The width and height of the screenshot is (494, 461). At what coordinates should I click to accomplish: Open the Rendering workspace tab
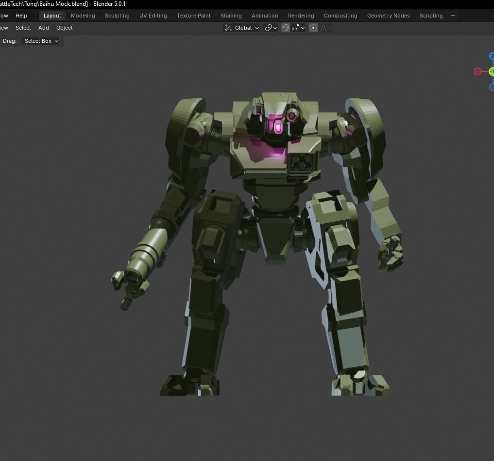pyautogui.click(x=301, y=16)
